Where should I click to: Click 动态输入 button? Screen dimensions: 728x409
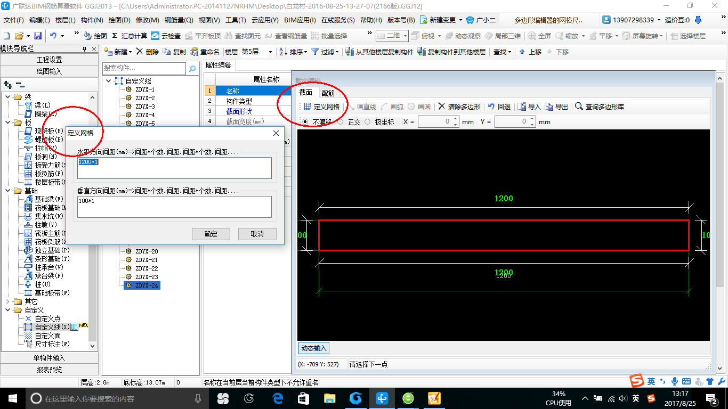(x=313, y=348)
